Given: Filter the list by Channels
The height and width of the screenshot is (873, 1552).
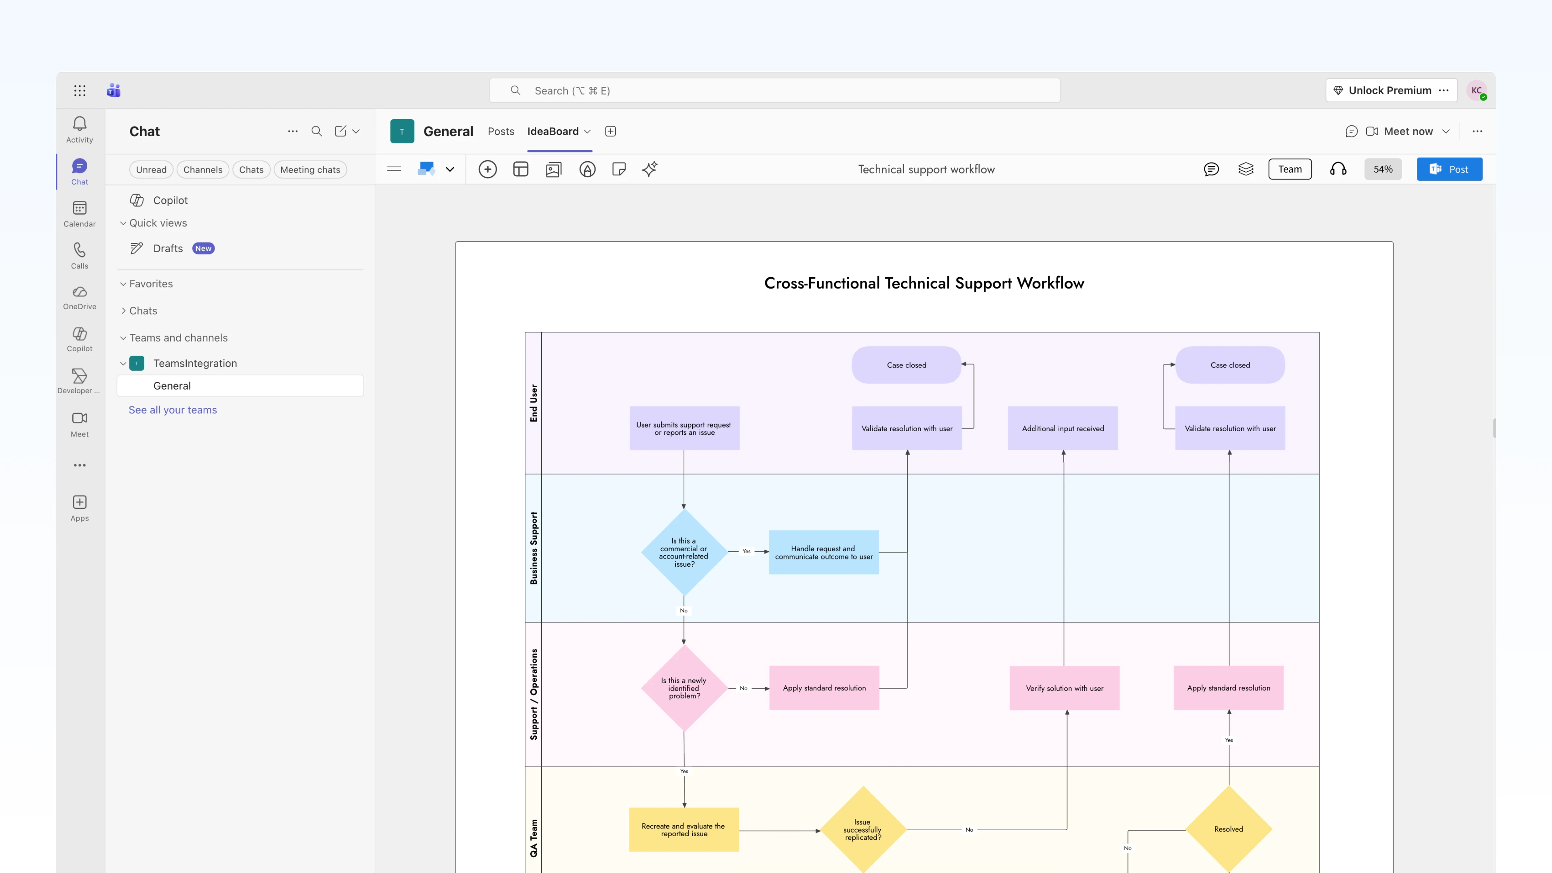Looking at the screenshot, I should 202,170.
